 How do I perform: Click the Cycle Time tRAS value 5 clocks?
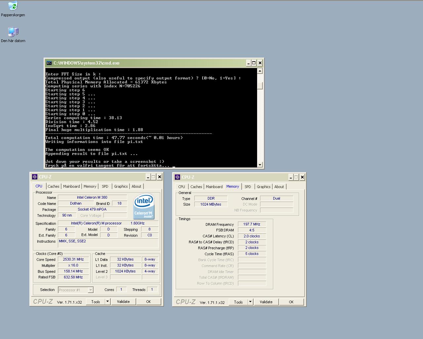pyautogui.click(x=252, y=254)
